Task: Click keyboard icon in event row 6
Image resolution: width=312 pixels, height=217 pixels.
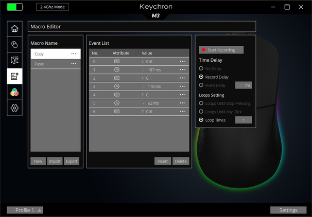Action: [117, 111]
